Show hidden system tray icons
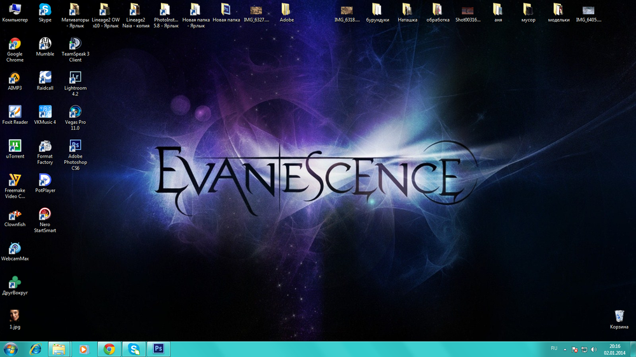Image resolution: width=636 pixels, height=357 pixels. point(565,349)
